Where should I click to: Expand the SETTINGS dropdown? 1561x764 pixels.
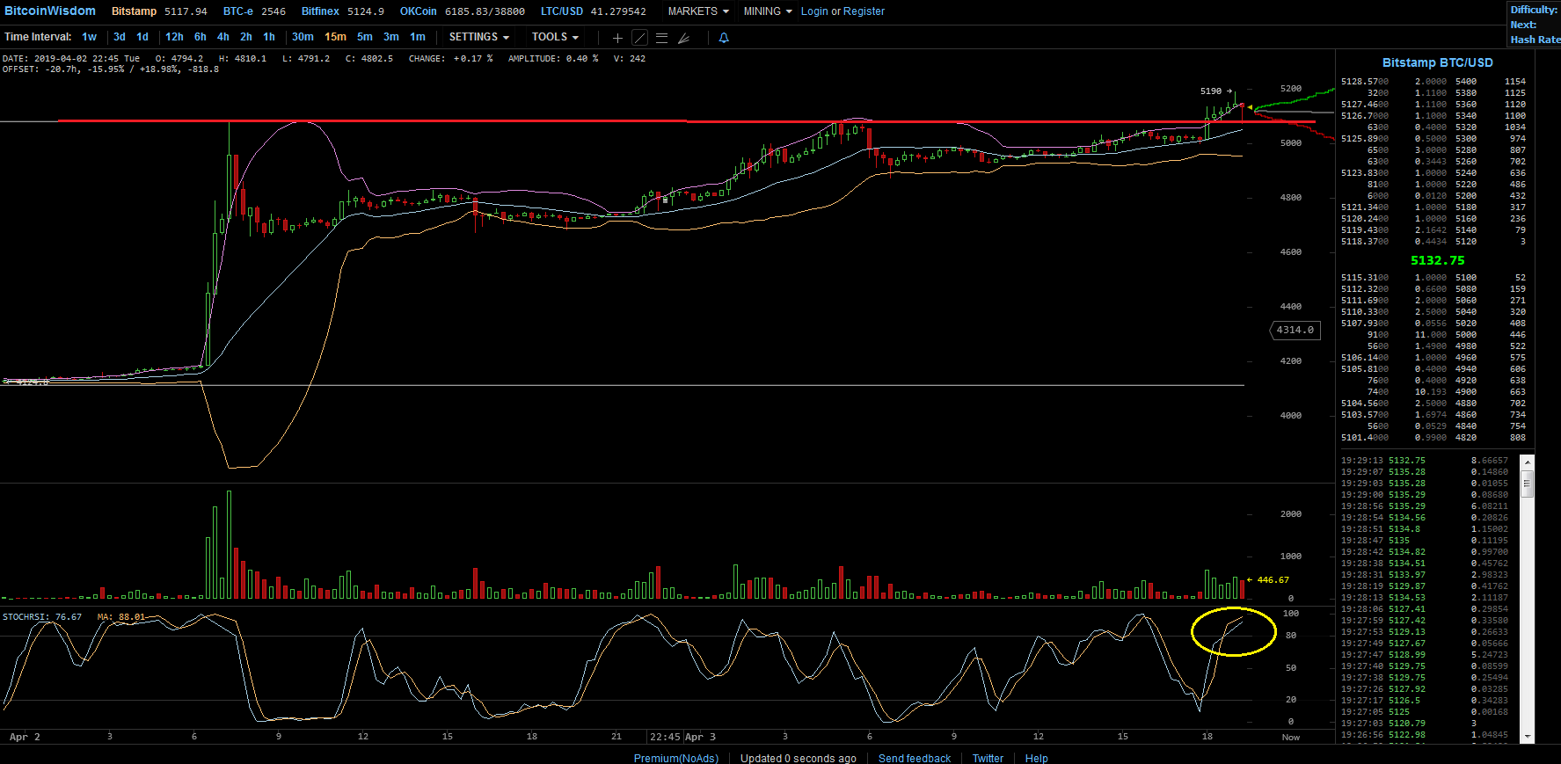(x=479, y=37)
